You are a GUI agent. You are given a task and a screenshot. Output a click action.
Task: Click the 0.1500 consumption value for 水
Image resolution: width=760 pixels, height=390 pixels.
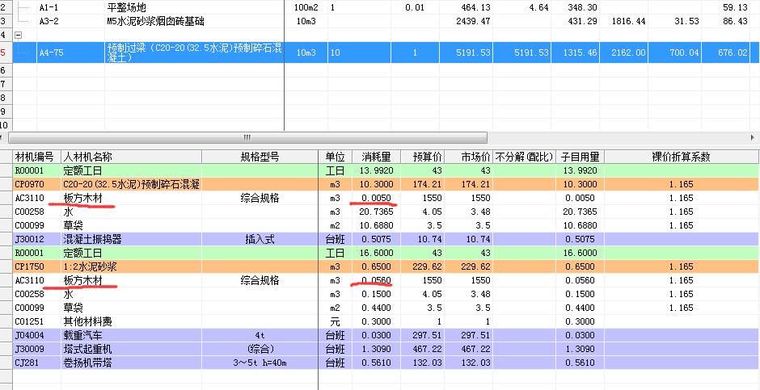click(376, 294)
